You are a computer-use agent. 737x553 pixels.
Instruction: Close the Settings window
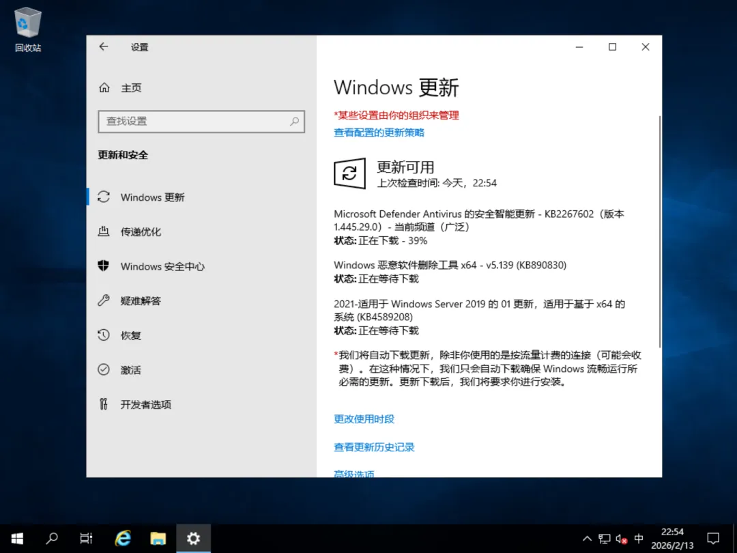pyautogui.click(x=646, y=46)
